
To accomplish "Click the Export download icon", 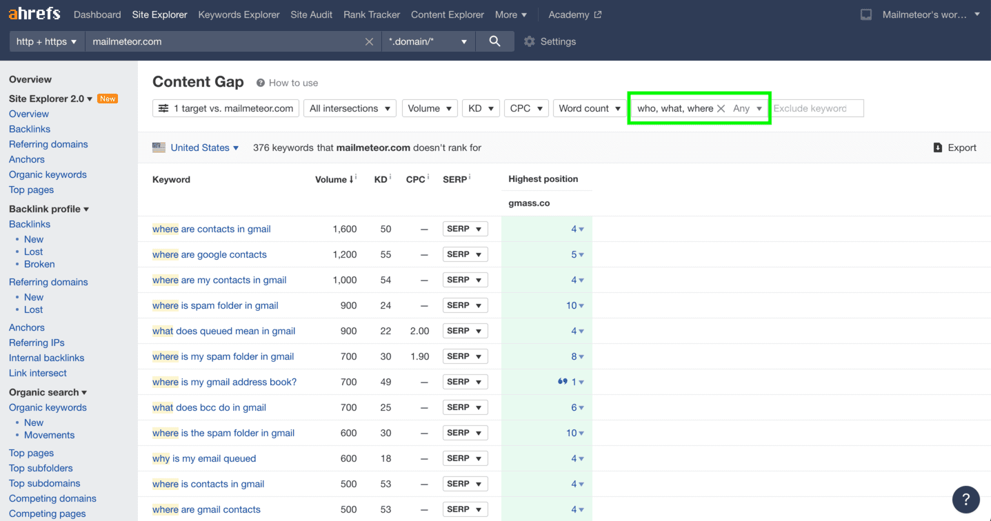I will click(937, 147).
